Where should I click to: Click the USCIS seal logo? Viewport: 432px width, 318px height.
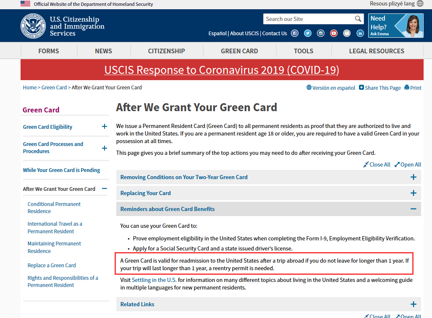33,26
